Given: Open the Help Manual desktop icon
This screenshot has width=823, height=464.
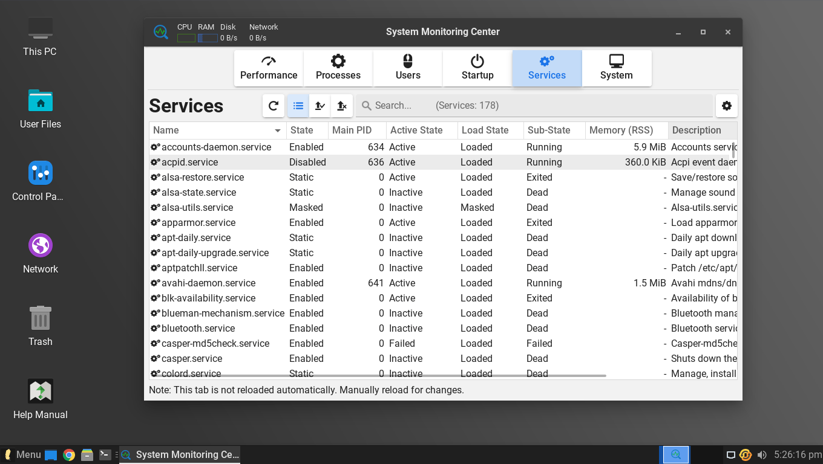Looking at the screenshot, I should pos(41,399).
